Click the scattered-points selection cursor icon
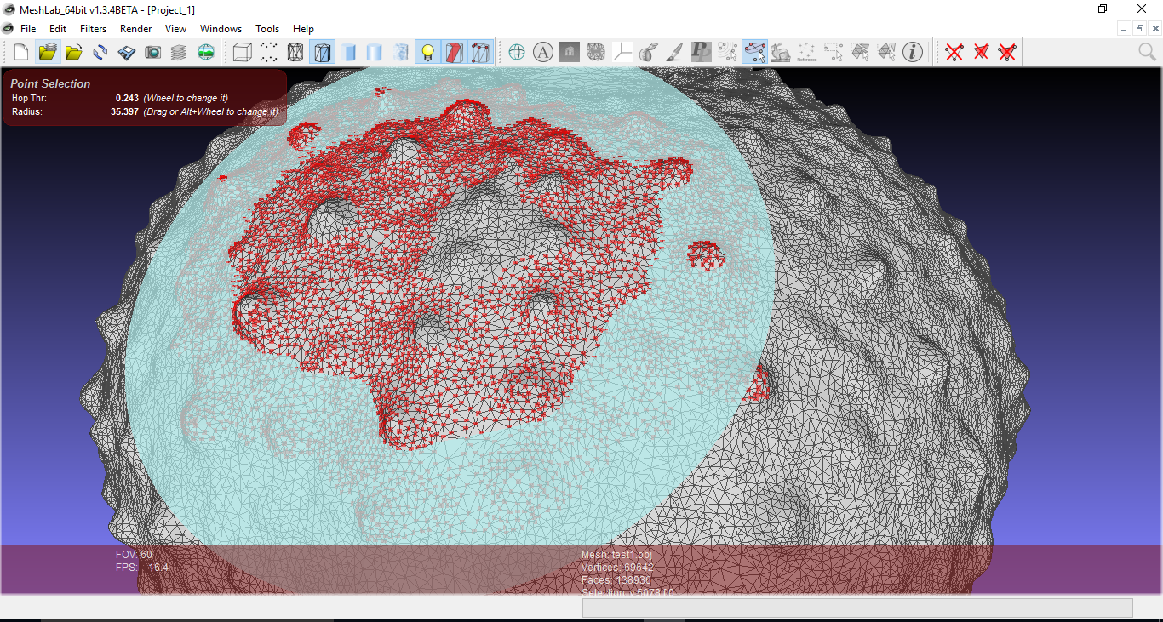1163x622 pixels. (728, 52)
